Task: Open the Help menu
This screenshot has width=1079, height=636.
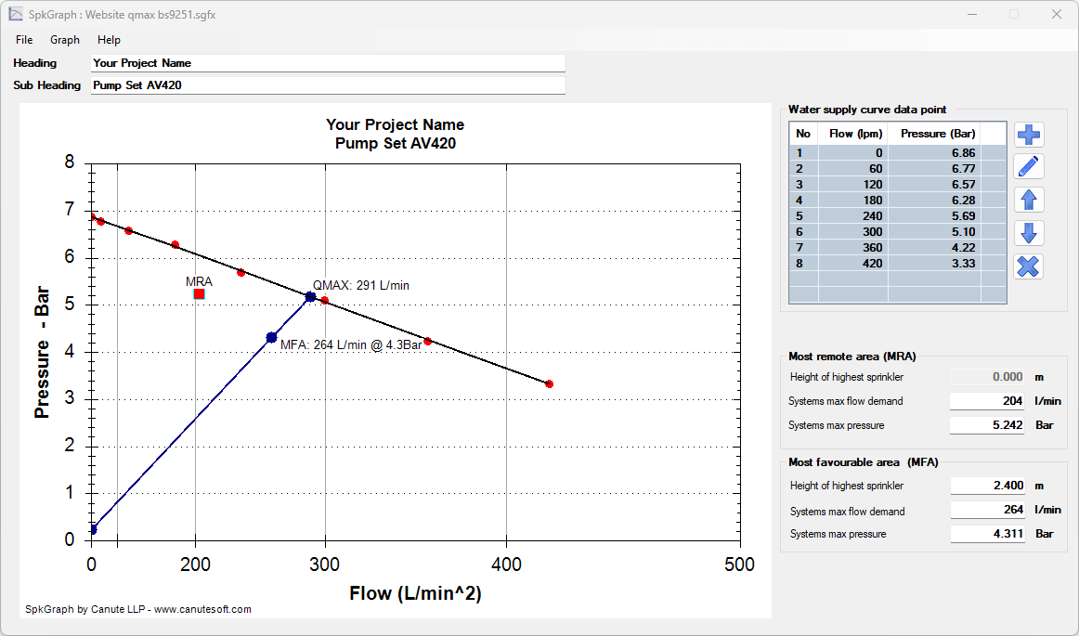Action: click(x=109, y=40)
